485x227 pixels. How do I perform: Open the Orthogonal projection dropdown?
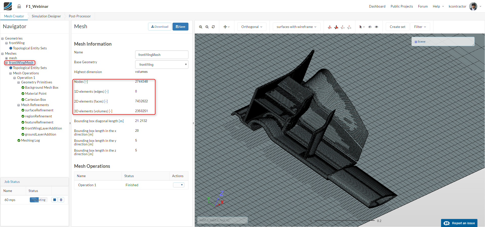[x=252, y=27]
